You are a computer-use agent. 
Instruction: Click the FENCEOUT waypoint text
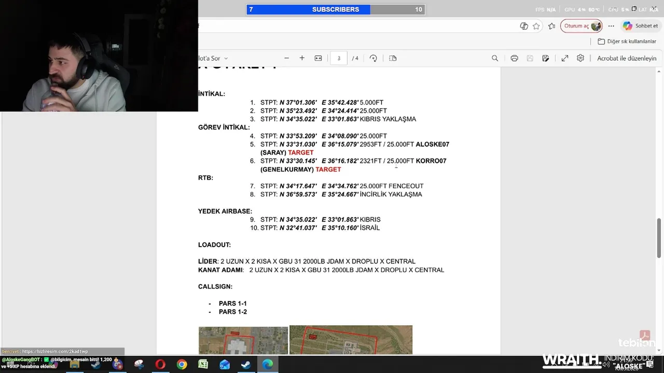point(406,186)
